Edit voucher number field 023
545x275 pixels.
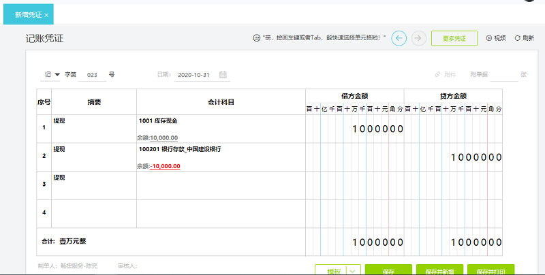(92, 75)
